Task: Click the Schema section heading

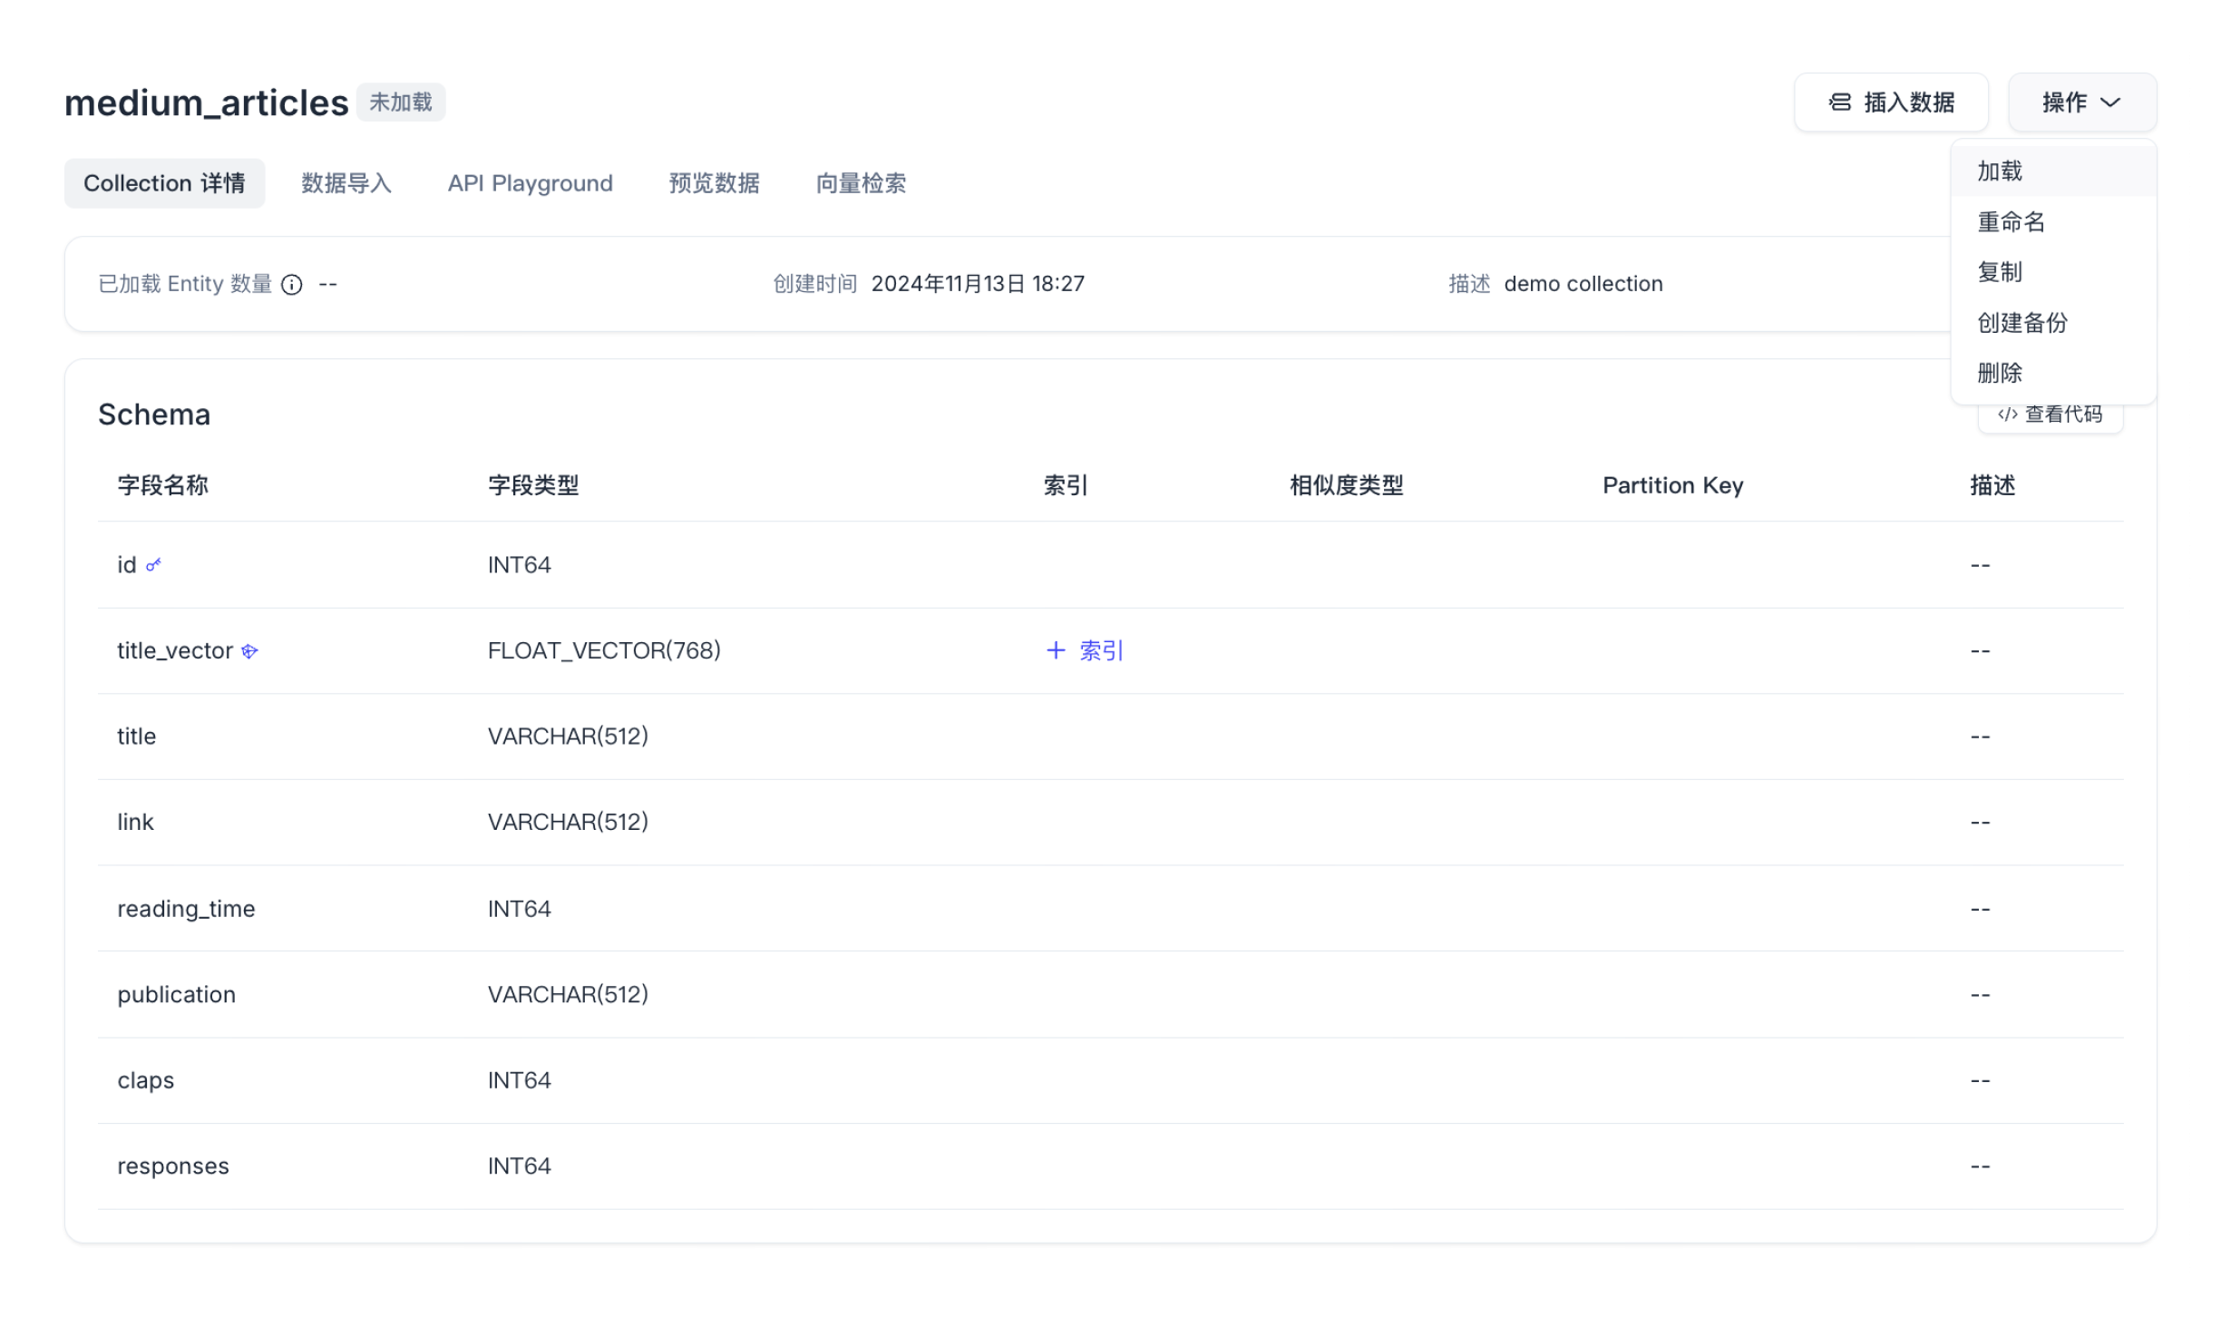Action: point(154,415)
